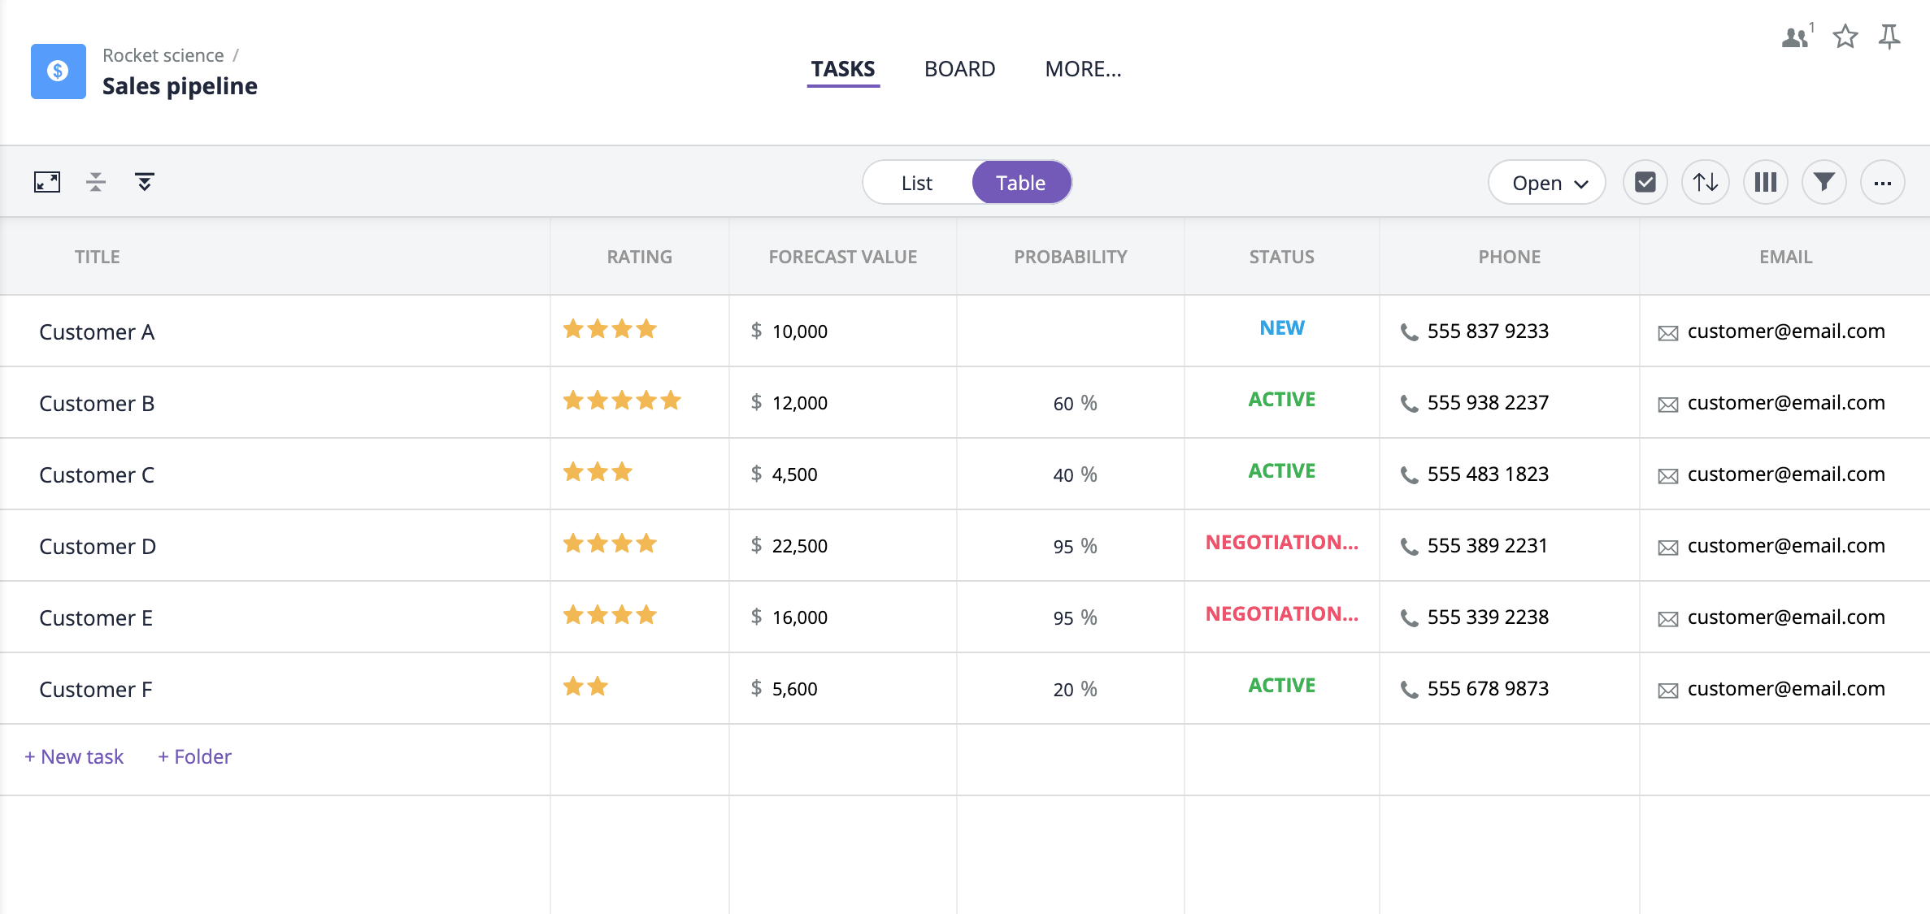Click forecast value 4,500
This screenshot has width=1930, height=914.
click(795, 474)
